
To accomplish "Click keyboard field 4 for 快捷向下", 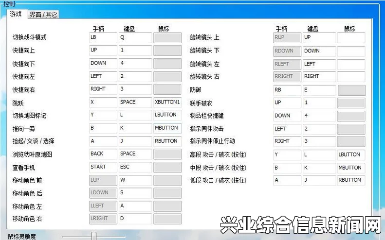I will 135,64.
